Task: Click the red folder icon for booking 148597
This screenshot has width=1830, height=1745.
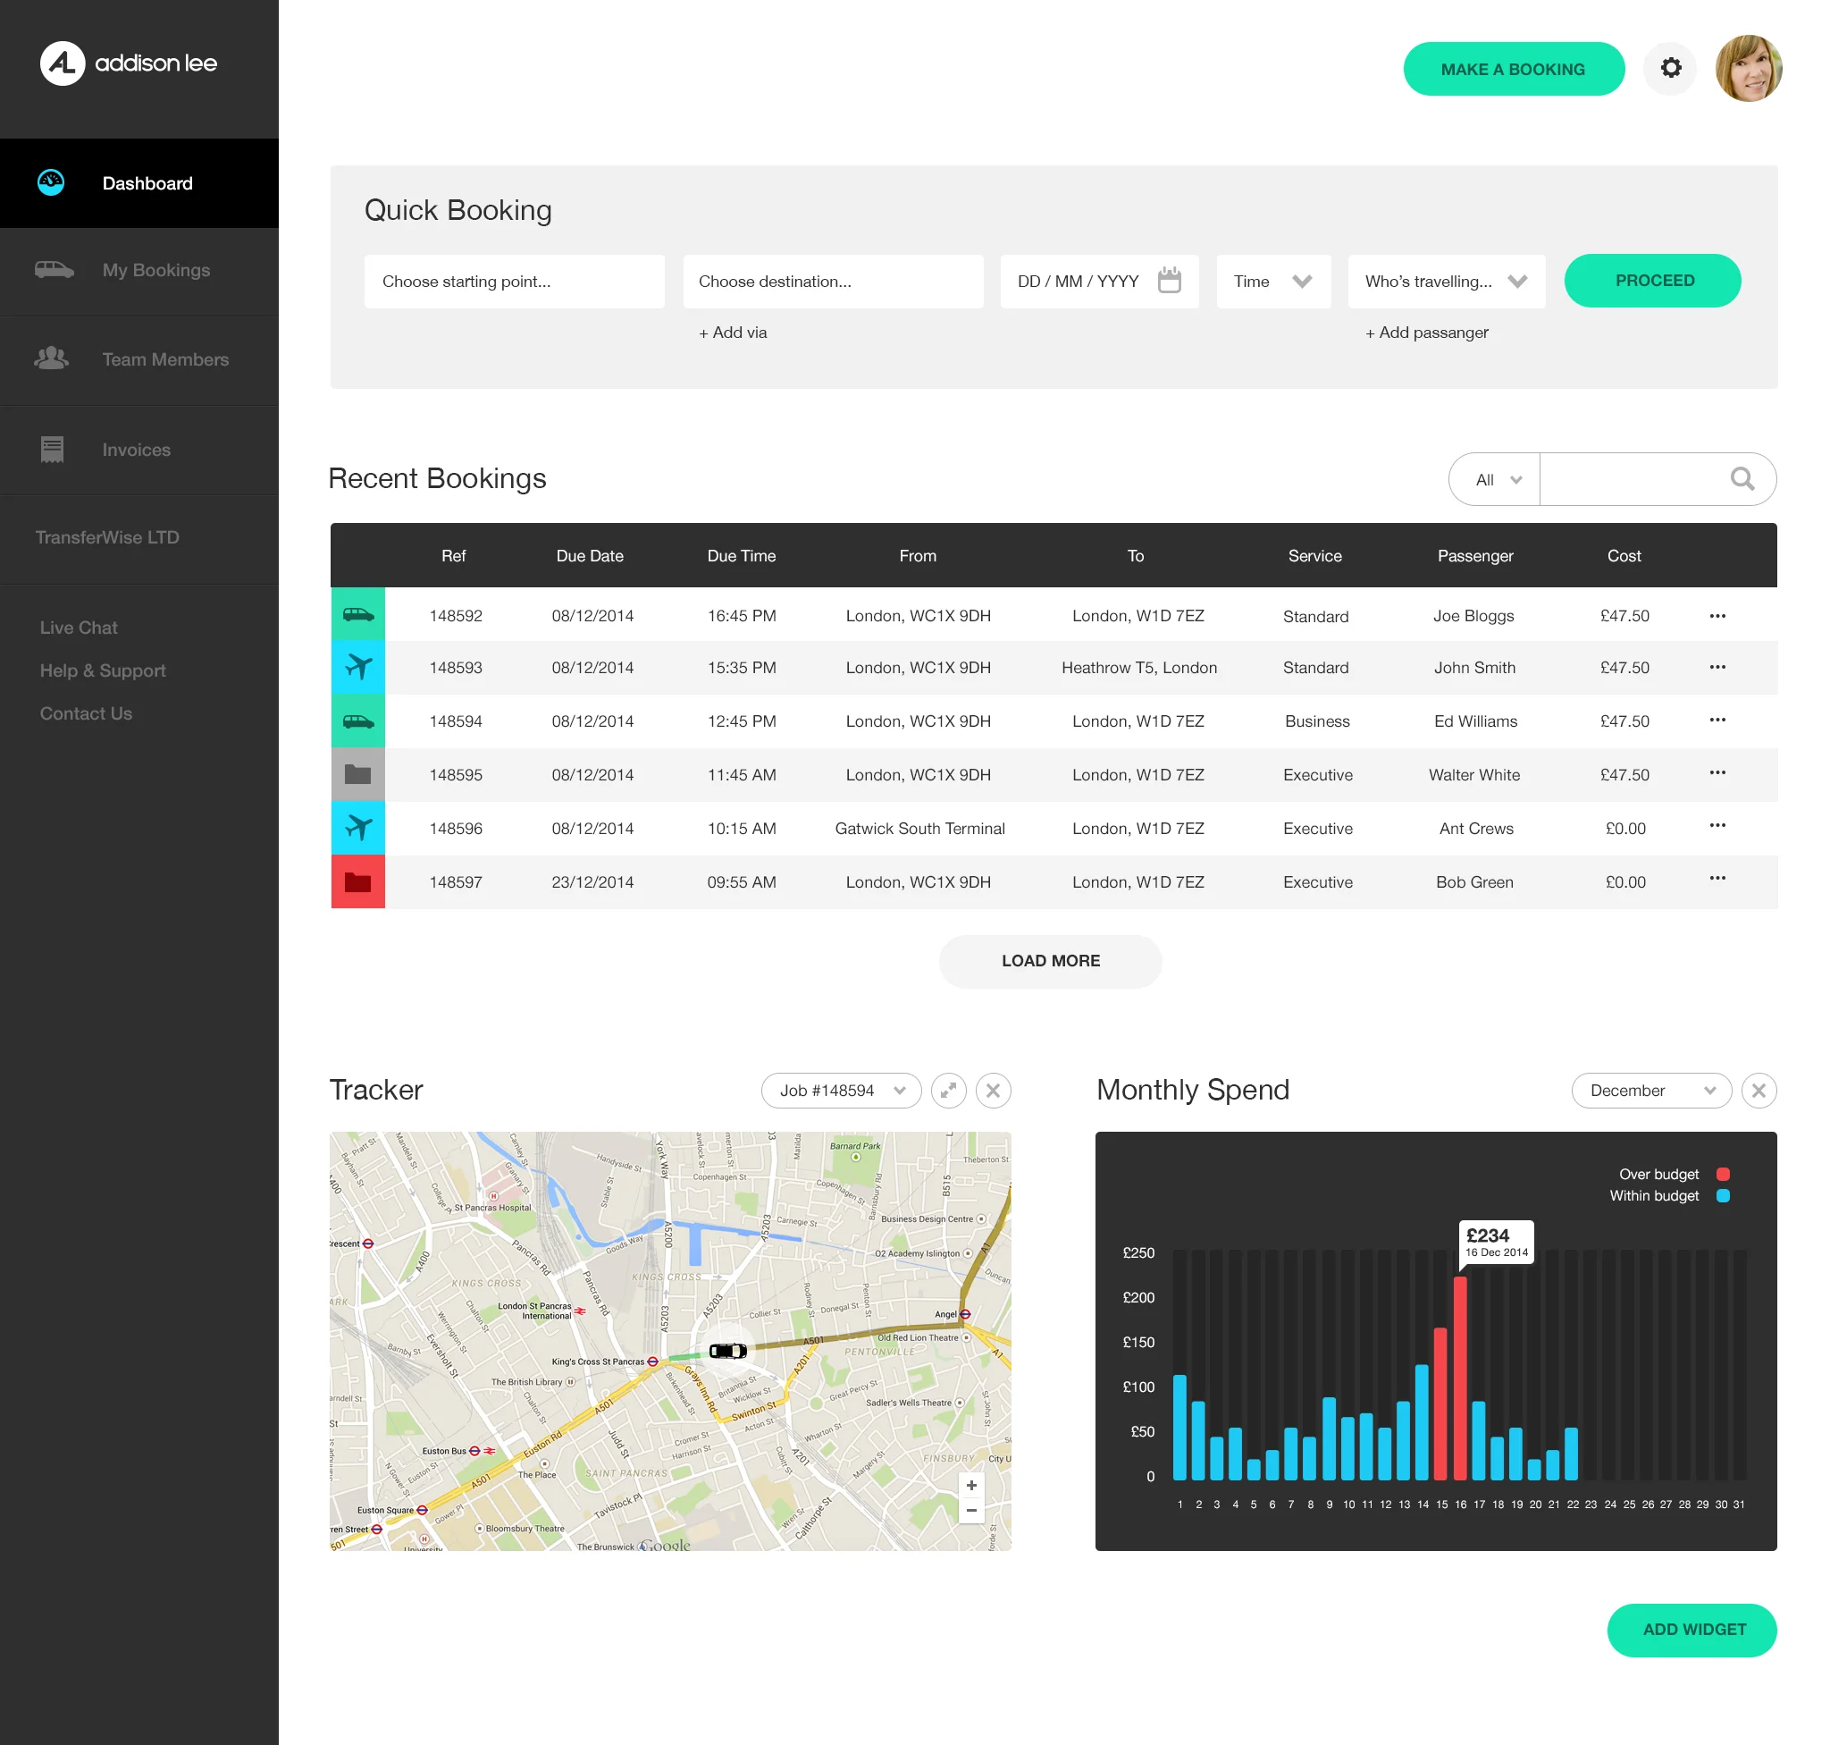Action: 358,881
